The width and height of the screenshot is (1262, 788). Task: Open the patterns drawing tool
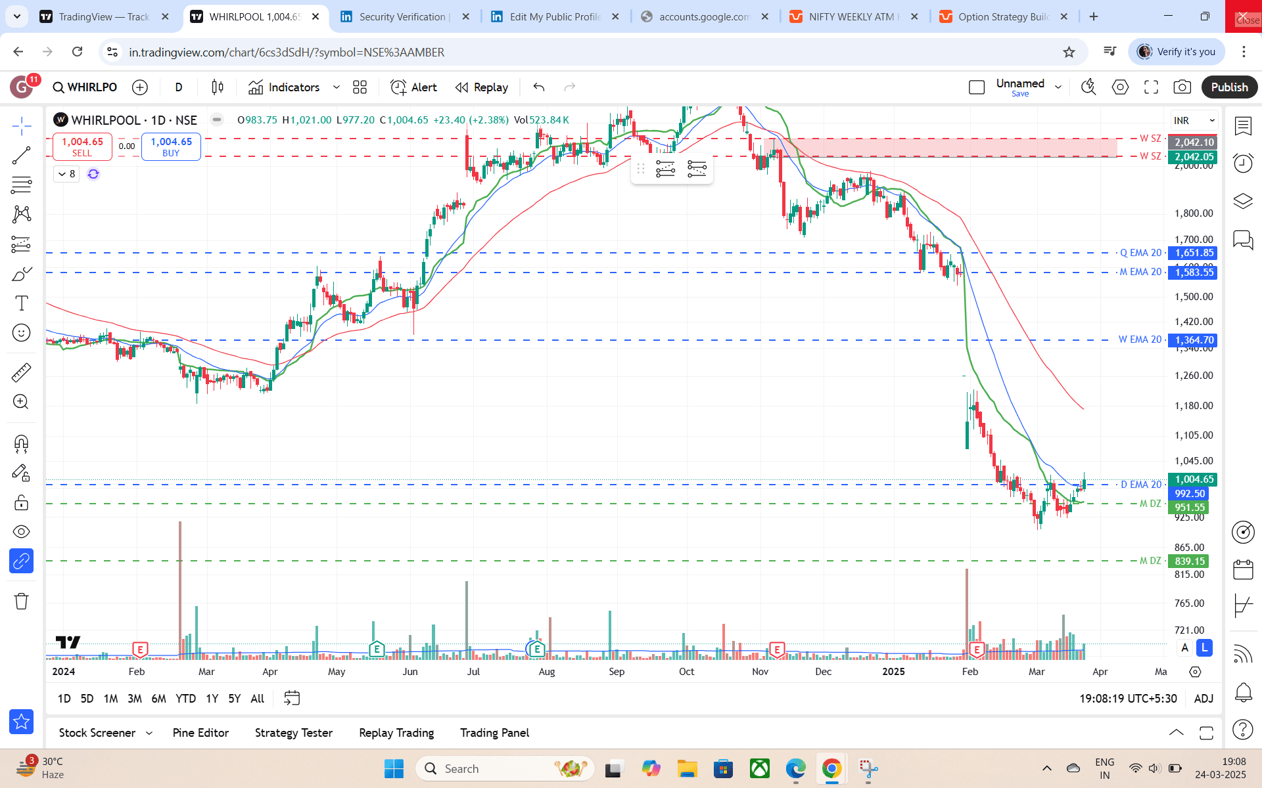coord(22,214)
